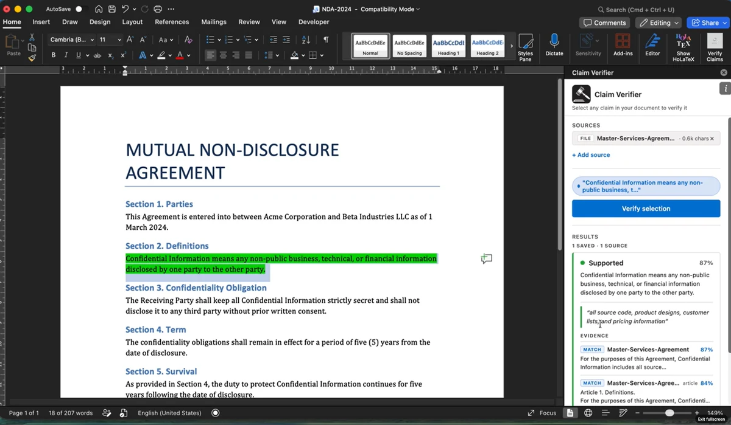Viewport: 731px width, 425px height.
Task: Increase font size with larger A icon
Action: click(x=129, y=40)
